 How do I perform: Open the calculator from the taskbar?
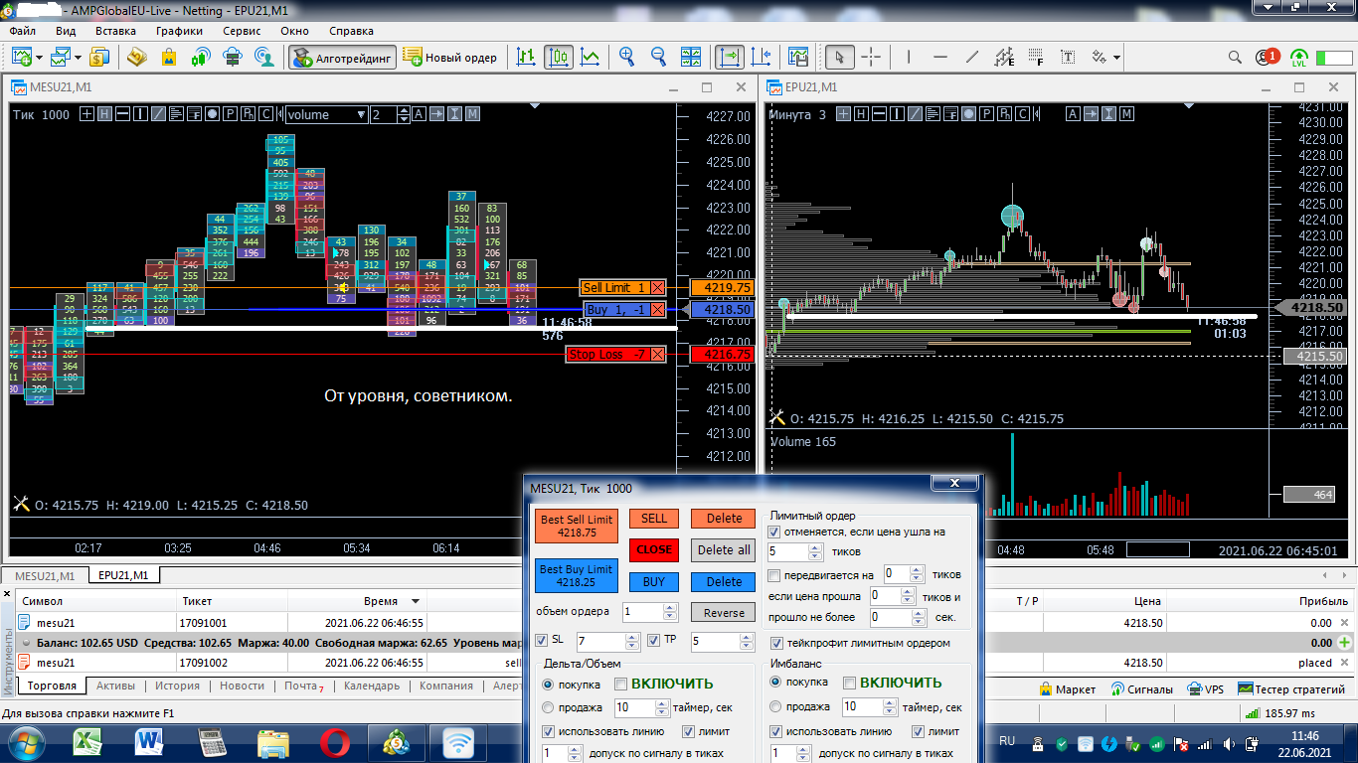coord(213,742)
